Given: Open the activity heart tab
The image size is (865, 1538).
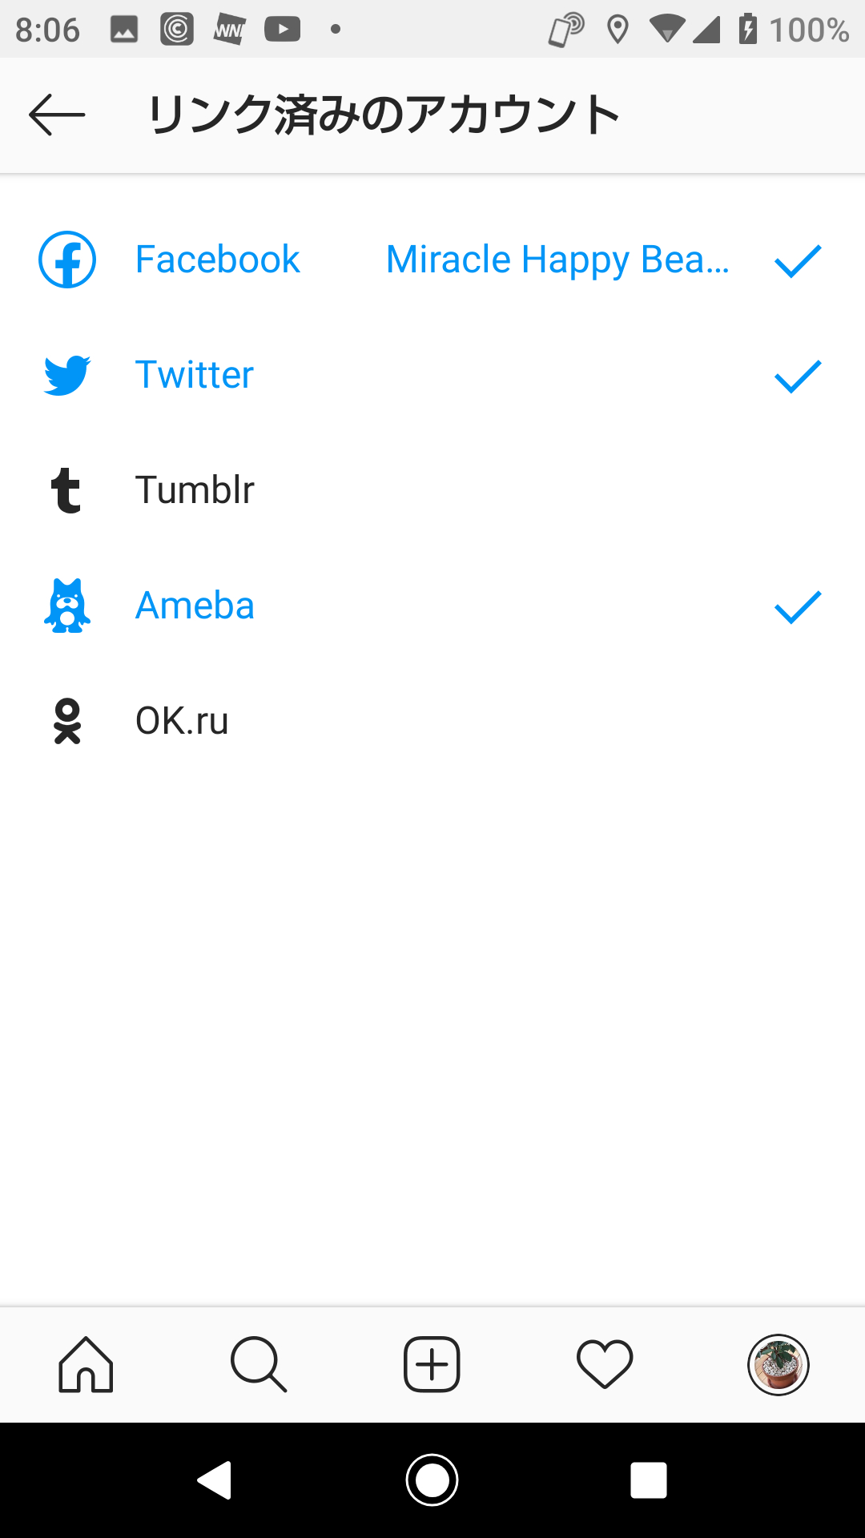Looking at the screenshot, I should pos(605,1364).
